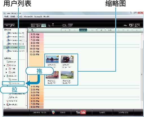Click the plus (add) button
Screen dimensions: 144x117
(7, 26)
